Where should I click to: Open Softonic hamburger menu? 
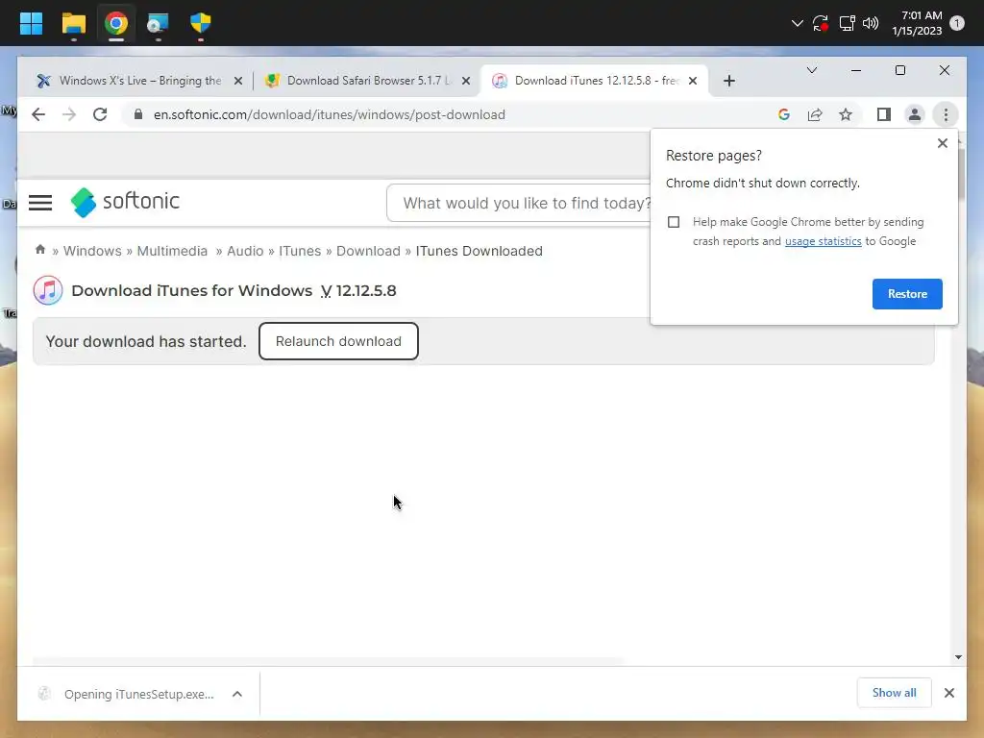[40, 202]
